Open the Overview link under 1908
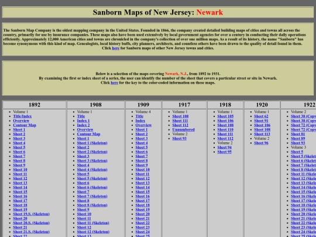This screenshot has width=316, height=237. (x=85, y=129)
